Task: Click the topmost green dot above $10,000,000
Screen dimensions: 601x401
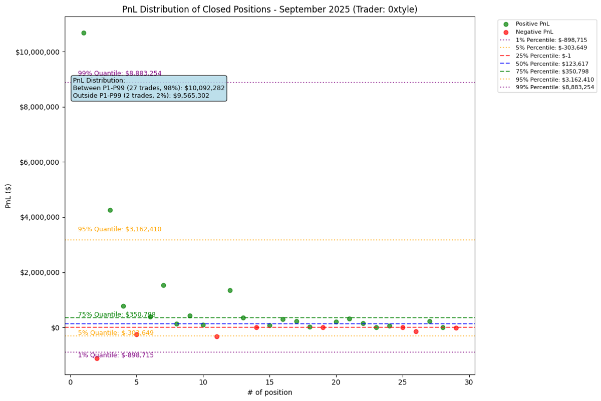Action: click(x=84, y=33)
